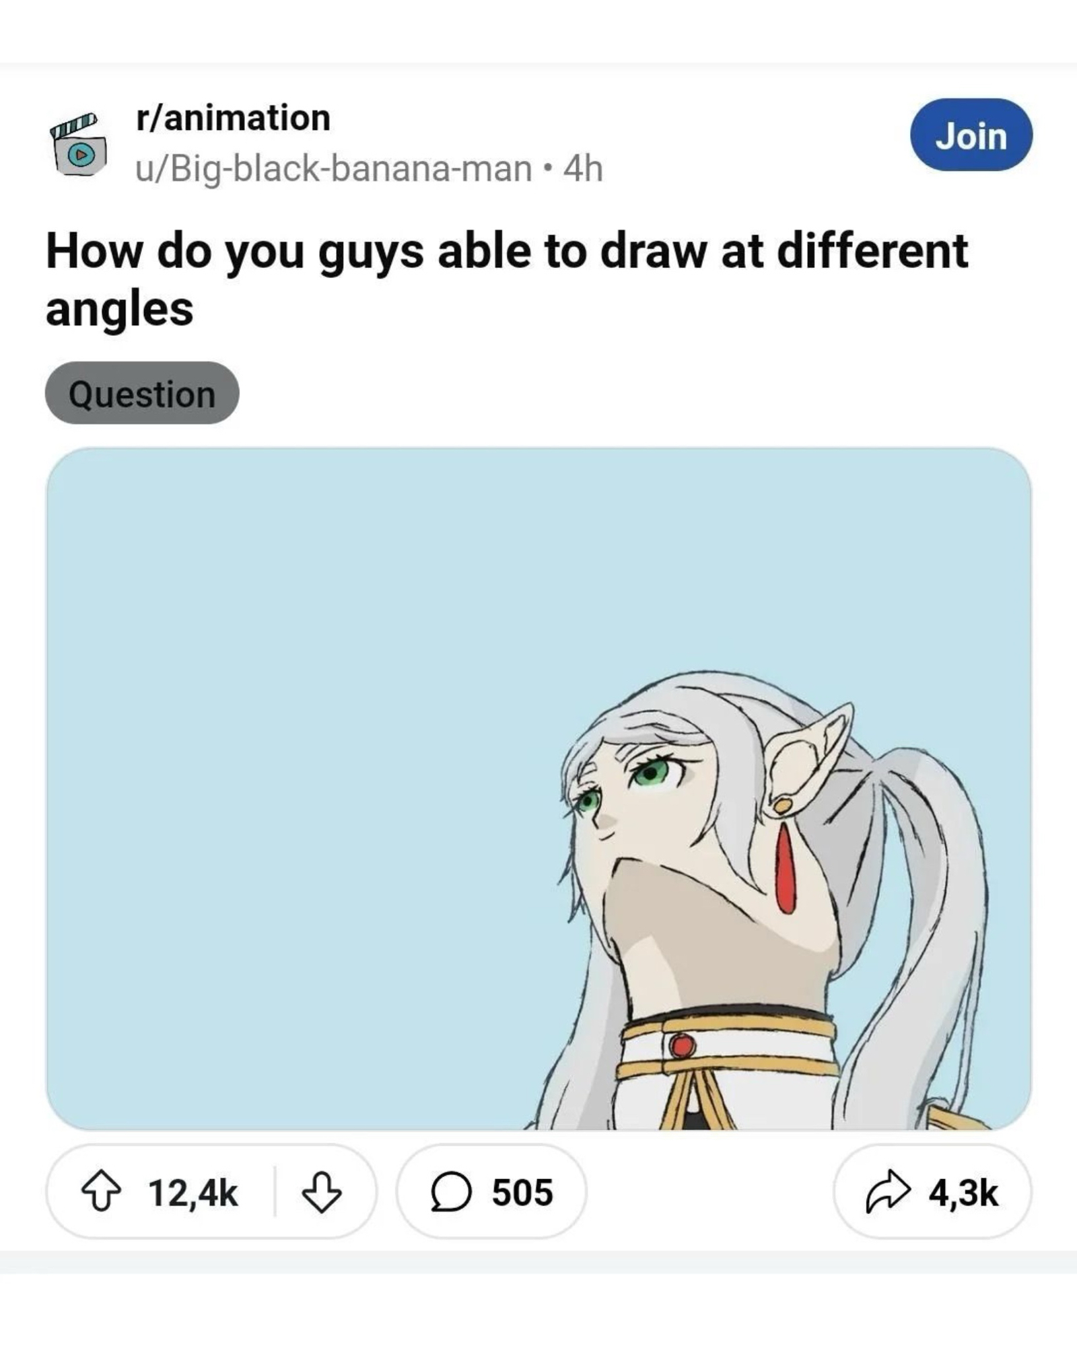This screenshot has height=1346, width=1077.
Task: Click the share arrow icon
Action: pyautogui.click(x=888, y=1192)
